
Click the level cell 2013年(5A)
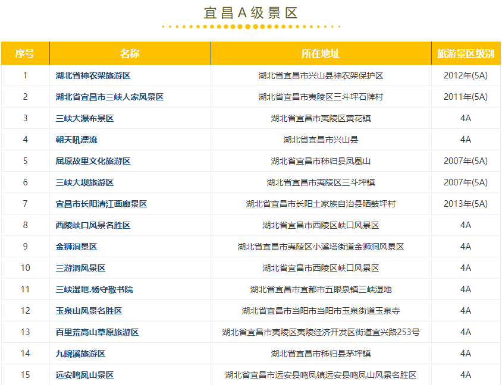tap(466, 204)
